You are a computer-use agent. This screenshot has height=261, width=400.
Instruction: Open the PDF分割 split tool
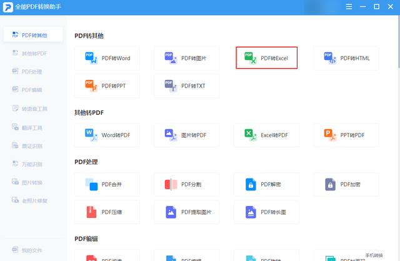pyautogui.click(x=187, y=184)
